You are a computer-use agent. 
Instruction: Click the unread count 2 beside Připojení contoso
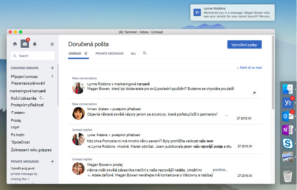pyautogui.click(x=52, y=76)
